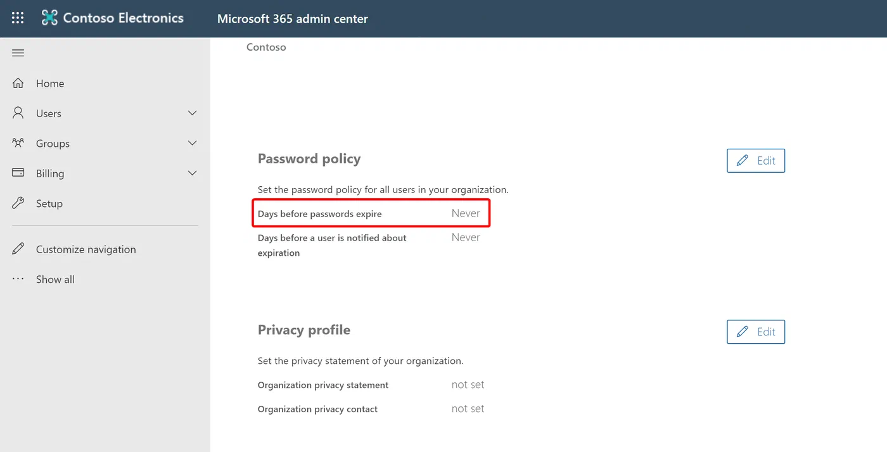887x452 pixels.
Task: Click Never value for passwords expire
Action: [466, 213]
